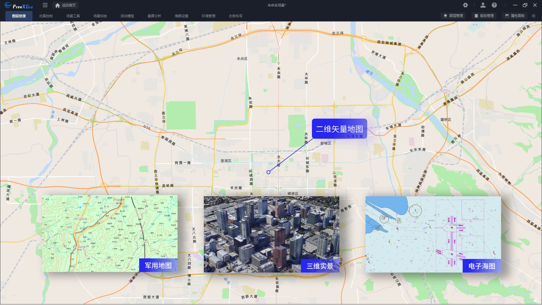
Task: Open the help question mark icon
Action: [494, 5]
